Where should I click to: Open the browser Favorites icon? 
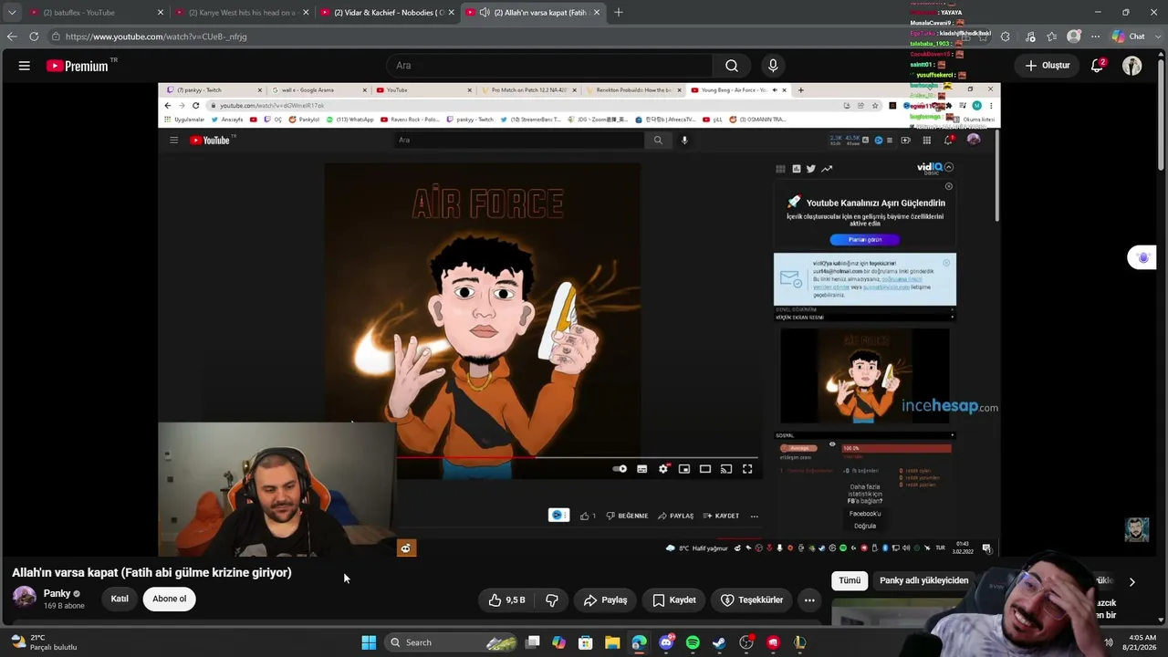click(x=1052, y=36)
